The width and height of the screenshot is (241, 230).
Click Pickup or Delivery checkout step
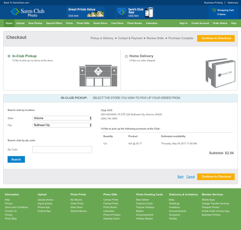[x=102, y=38]
